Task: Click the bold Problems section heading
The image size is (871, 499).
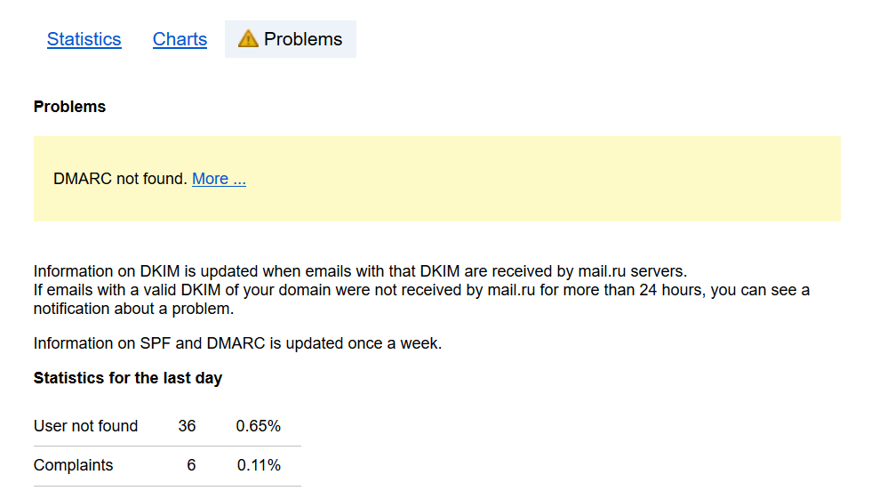Action: (69, 107)
